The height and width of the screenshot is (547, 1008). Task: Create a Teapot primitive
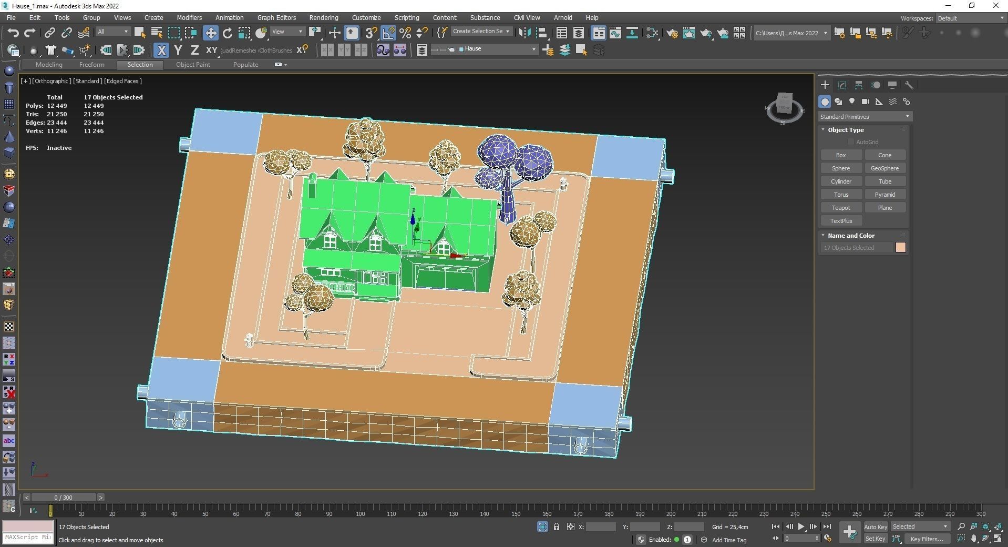(841, 208)
